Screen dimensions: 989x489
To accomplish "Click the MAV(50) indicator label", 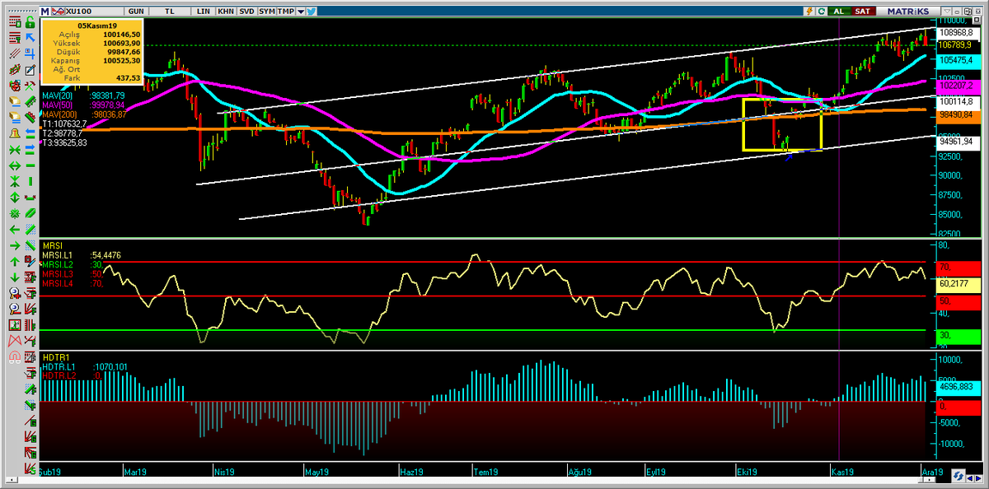I will click(x=58, y=105).
